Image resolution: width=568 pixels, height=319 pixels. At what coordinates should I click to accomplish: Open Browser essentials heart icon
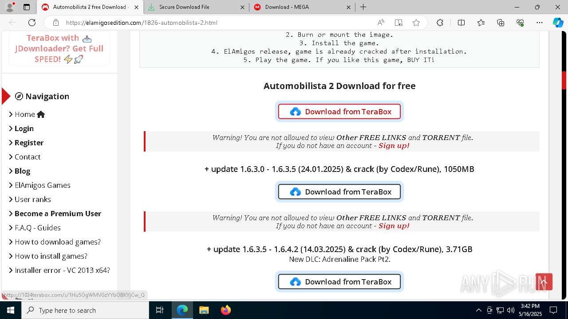(520, 23)
